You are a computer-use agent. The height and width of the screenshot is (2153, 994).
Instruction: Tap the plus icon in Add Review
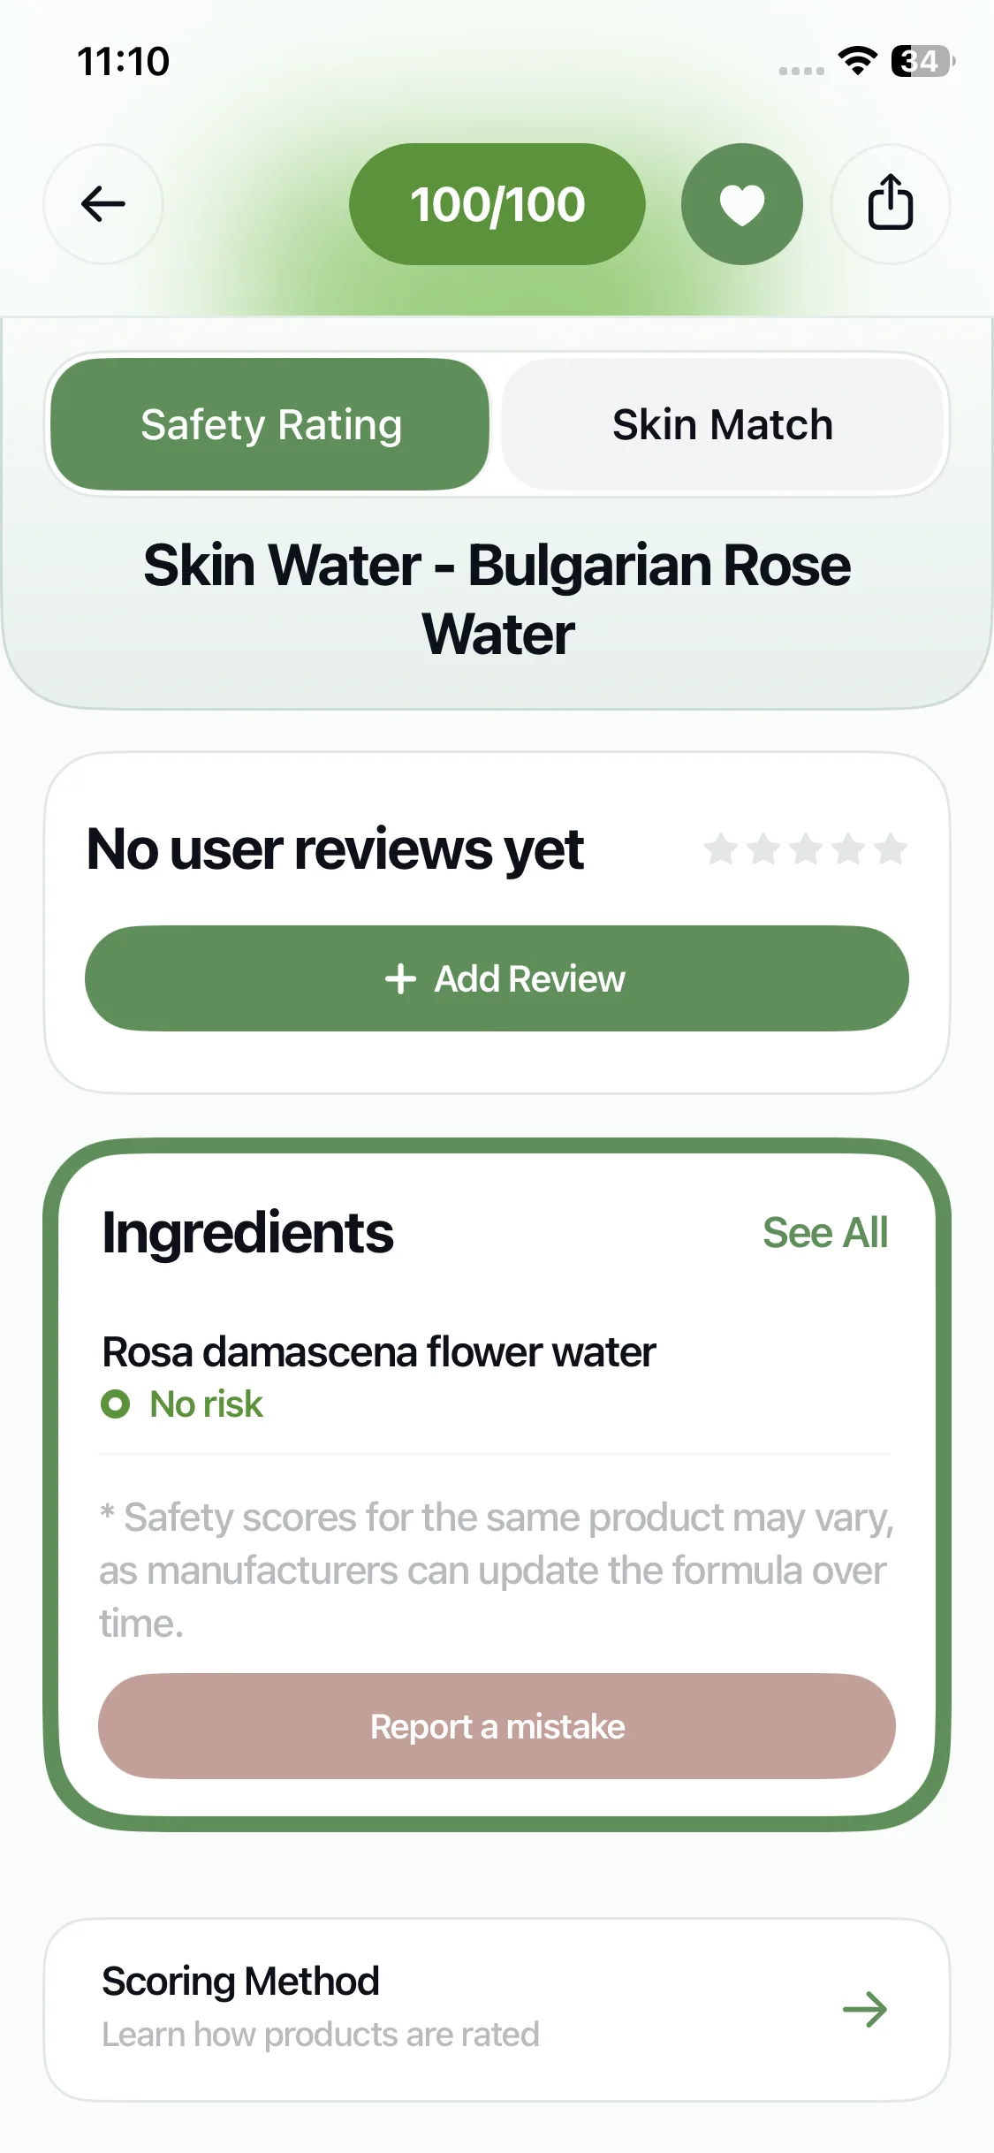400,978
